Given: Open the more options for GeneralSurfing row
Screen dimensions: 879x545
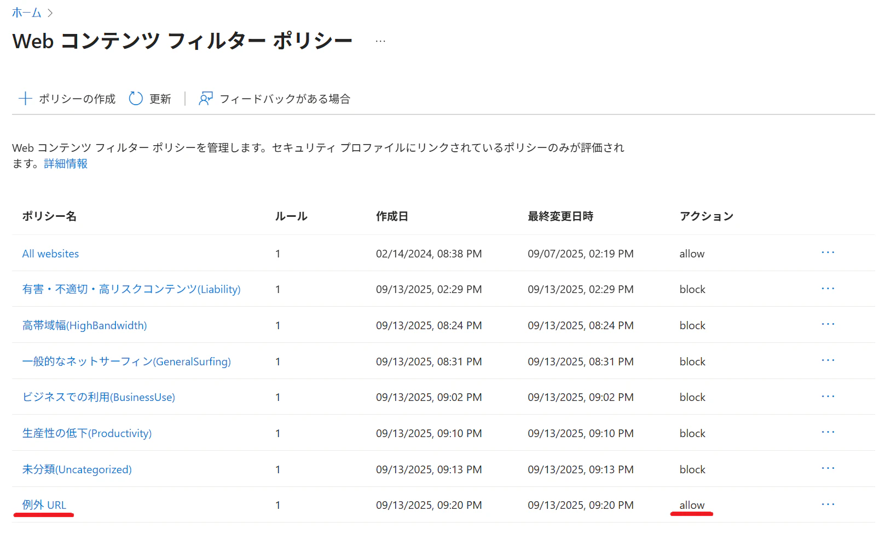Looking at the screenshot, I should pos(828,360).
